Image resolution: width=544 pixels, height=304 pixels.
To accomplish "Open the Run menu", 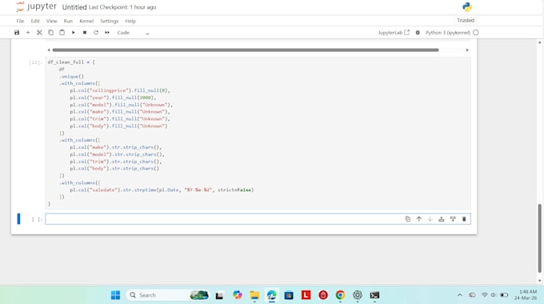I will click(x=68, y=21).
